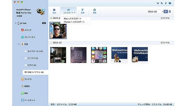Visit the Facebook page icon
188x106 pixels.
[x=166, y=3]
